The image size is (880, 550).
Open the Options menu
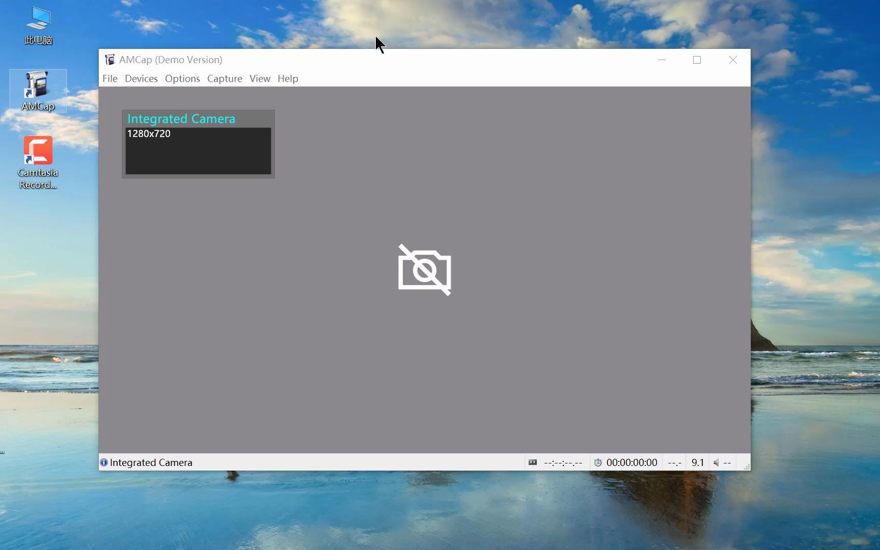pyautogui.click(x=182, y=78)
